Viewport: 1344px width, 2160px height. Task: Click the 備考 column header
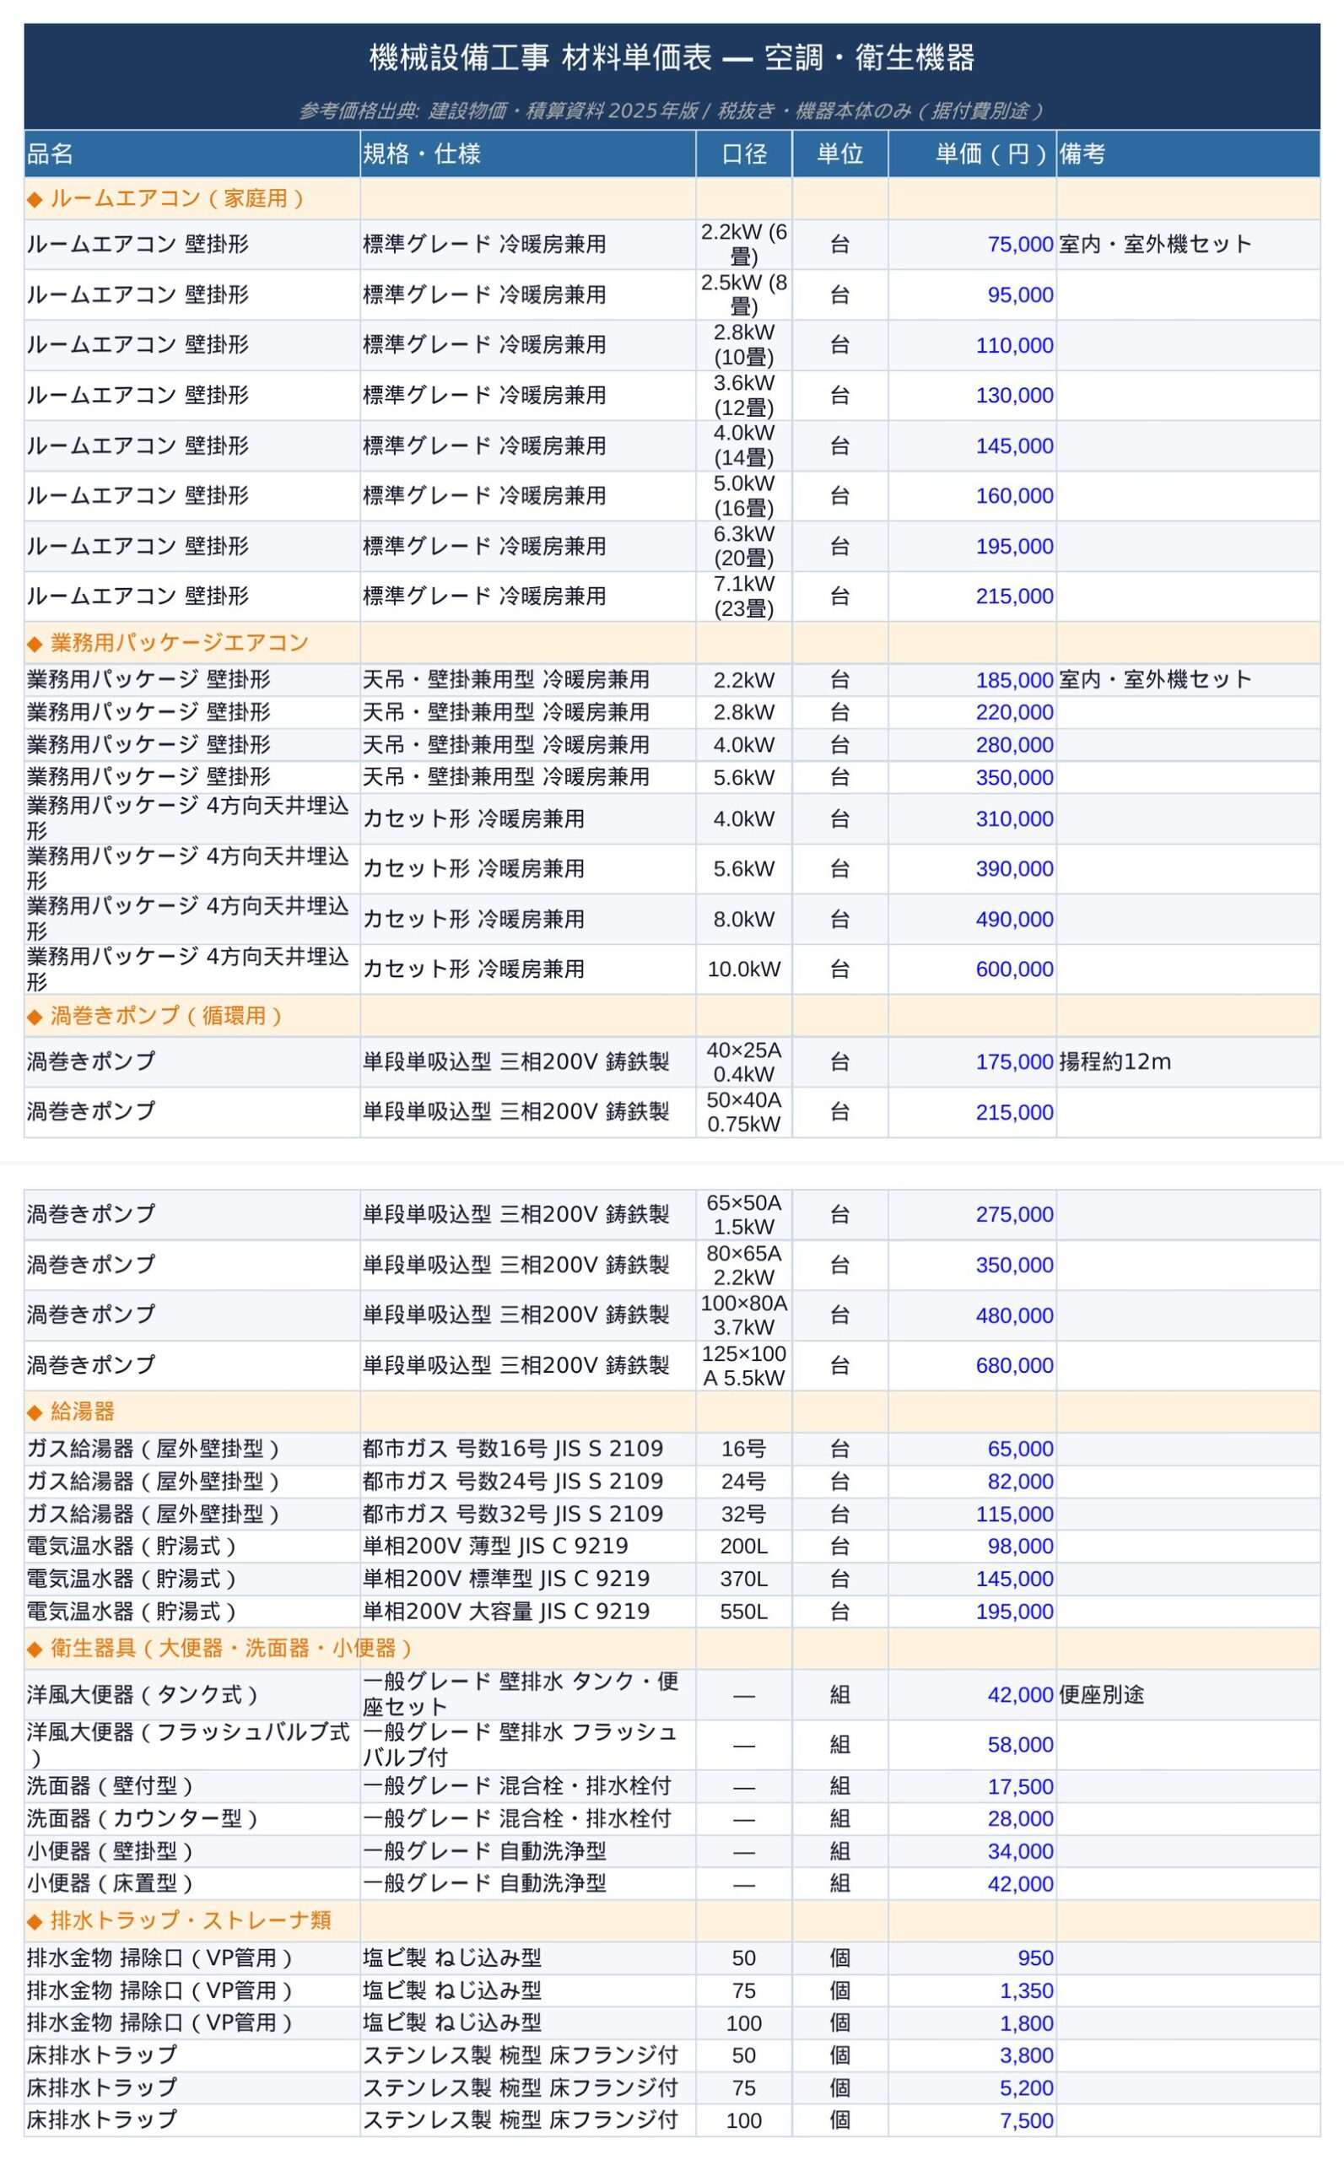(x=1082, y=154)
